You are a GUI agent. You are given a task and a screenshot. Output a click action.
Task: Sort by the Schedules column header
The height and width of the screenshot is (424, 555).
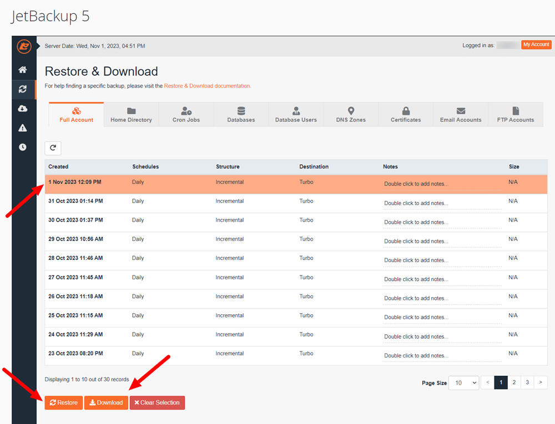(145, 167)
